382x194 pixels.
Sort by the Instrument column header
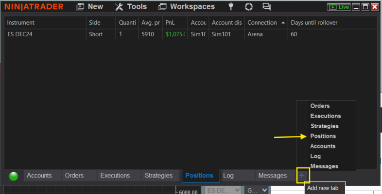click(x=45, y=23)
